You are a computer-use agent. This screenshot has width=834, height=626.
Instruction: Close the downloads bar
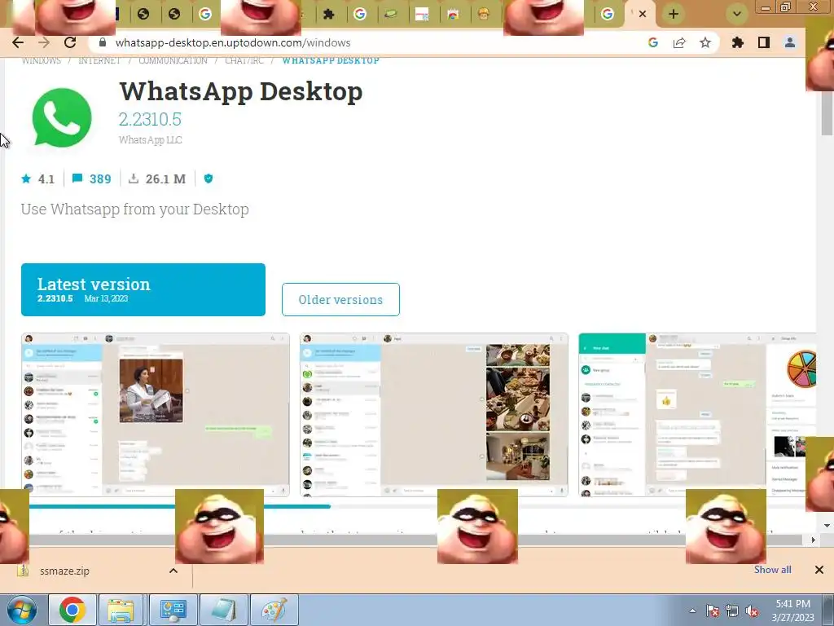coord(819,570)
